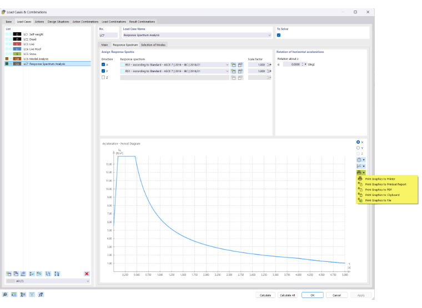Select the X radio button for diagram
Screen dimensions: 422x308
pos(358,142)
